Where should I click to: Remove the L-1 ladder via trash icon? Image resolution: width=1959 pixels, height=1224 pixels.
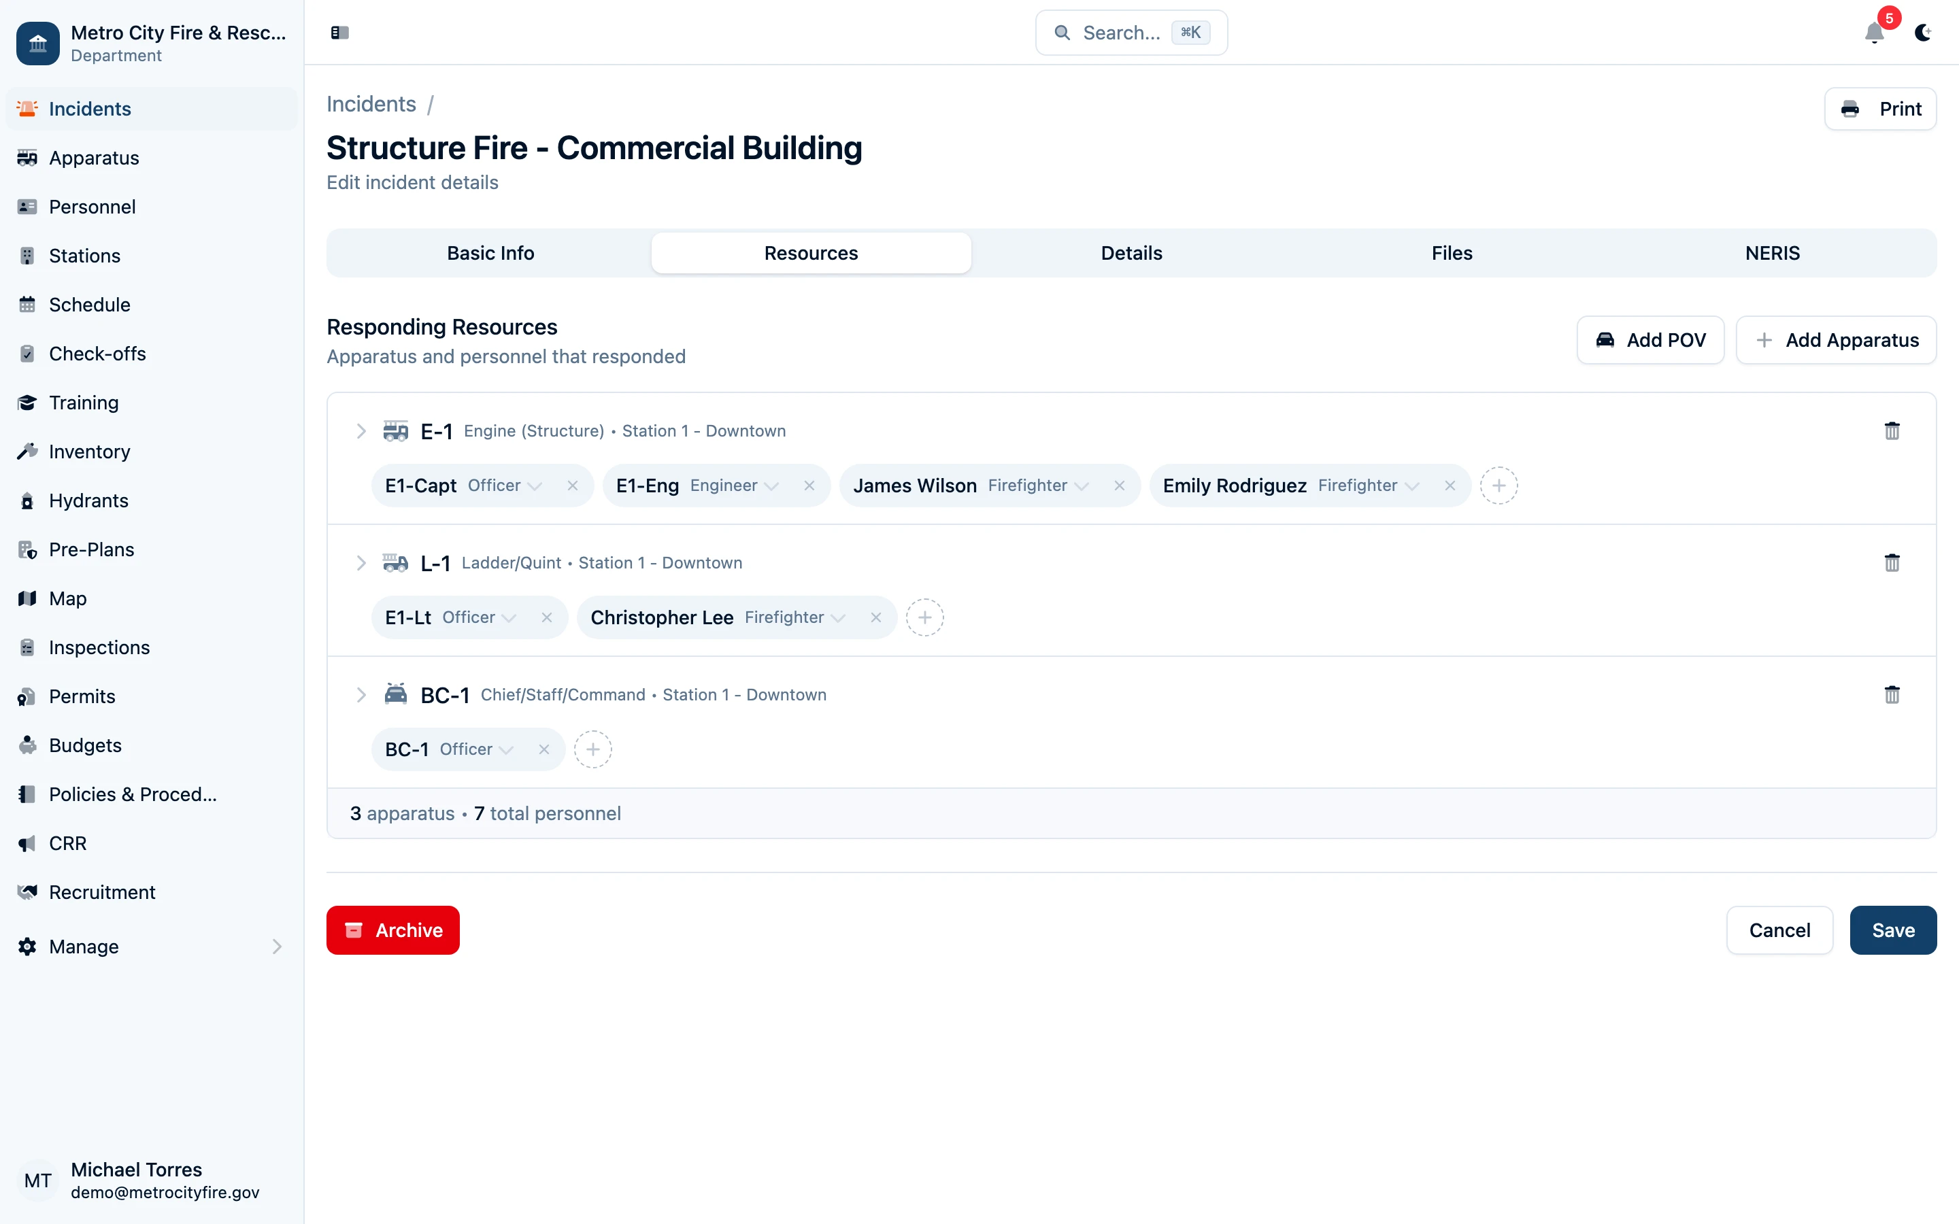coord(1892,562)
